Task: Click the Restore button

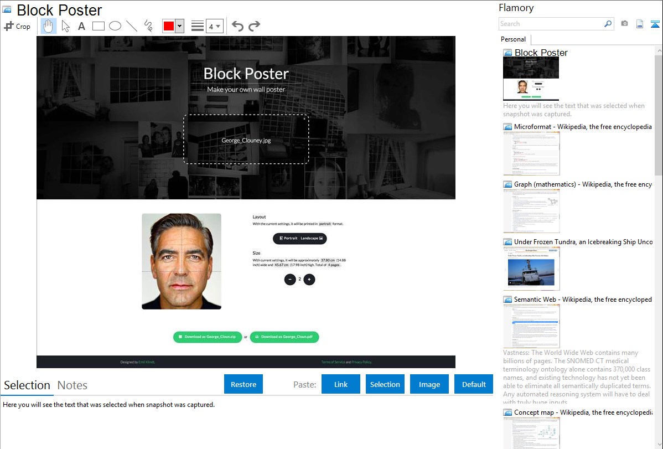Action: [x=244, y=384]
